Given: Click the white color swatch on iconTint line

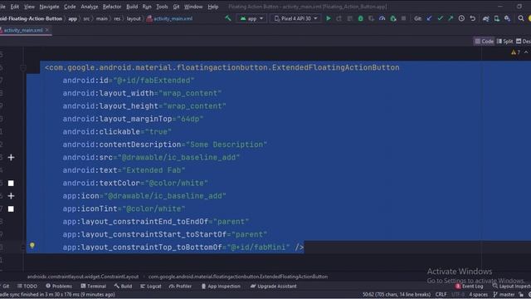Looking at the screenshot, I should pyautogui.click(x=11, y=208).
